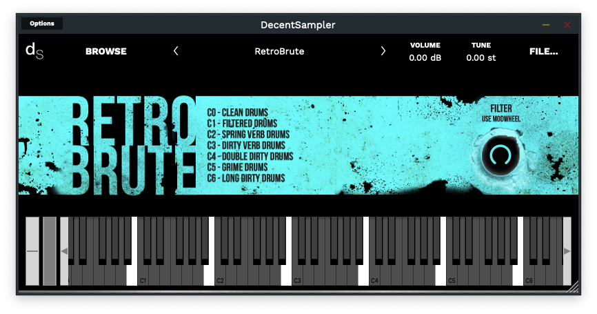This screenshot has width=597, height=314.
Task: Click the 'C6 - LONG DIRTY DRUMS' text
Action: (246, 178)
